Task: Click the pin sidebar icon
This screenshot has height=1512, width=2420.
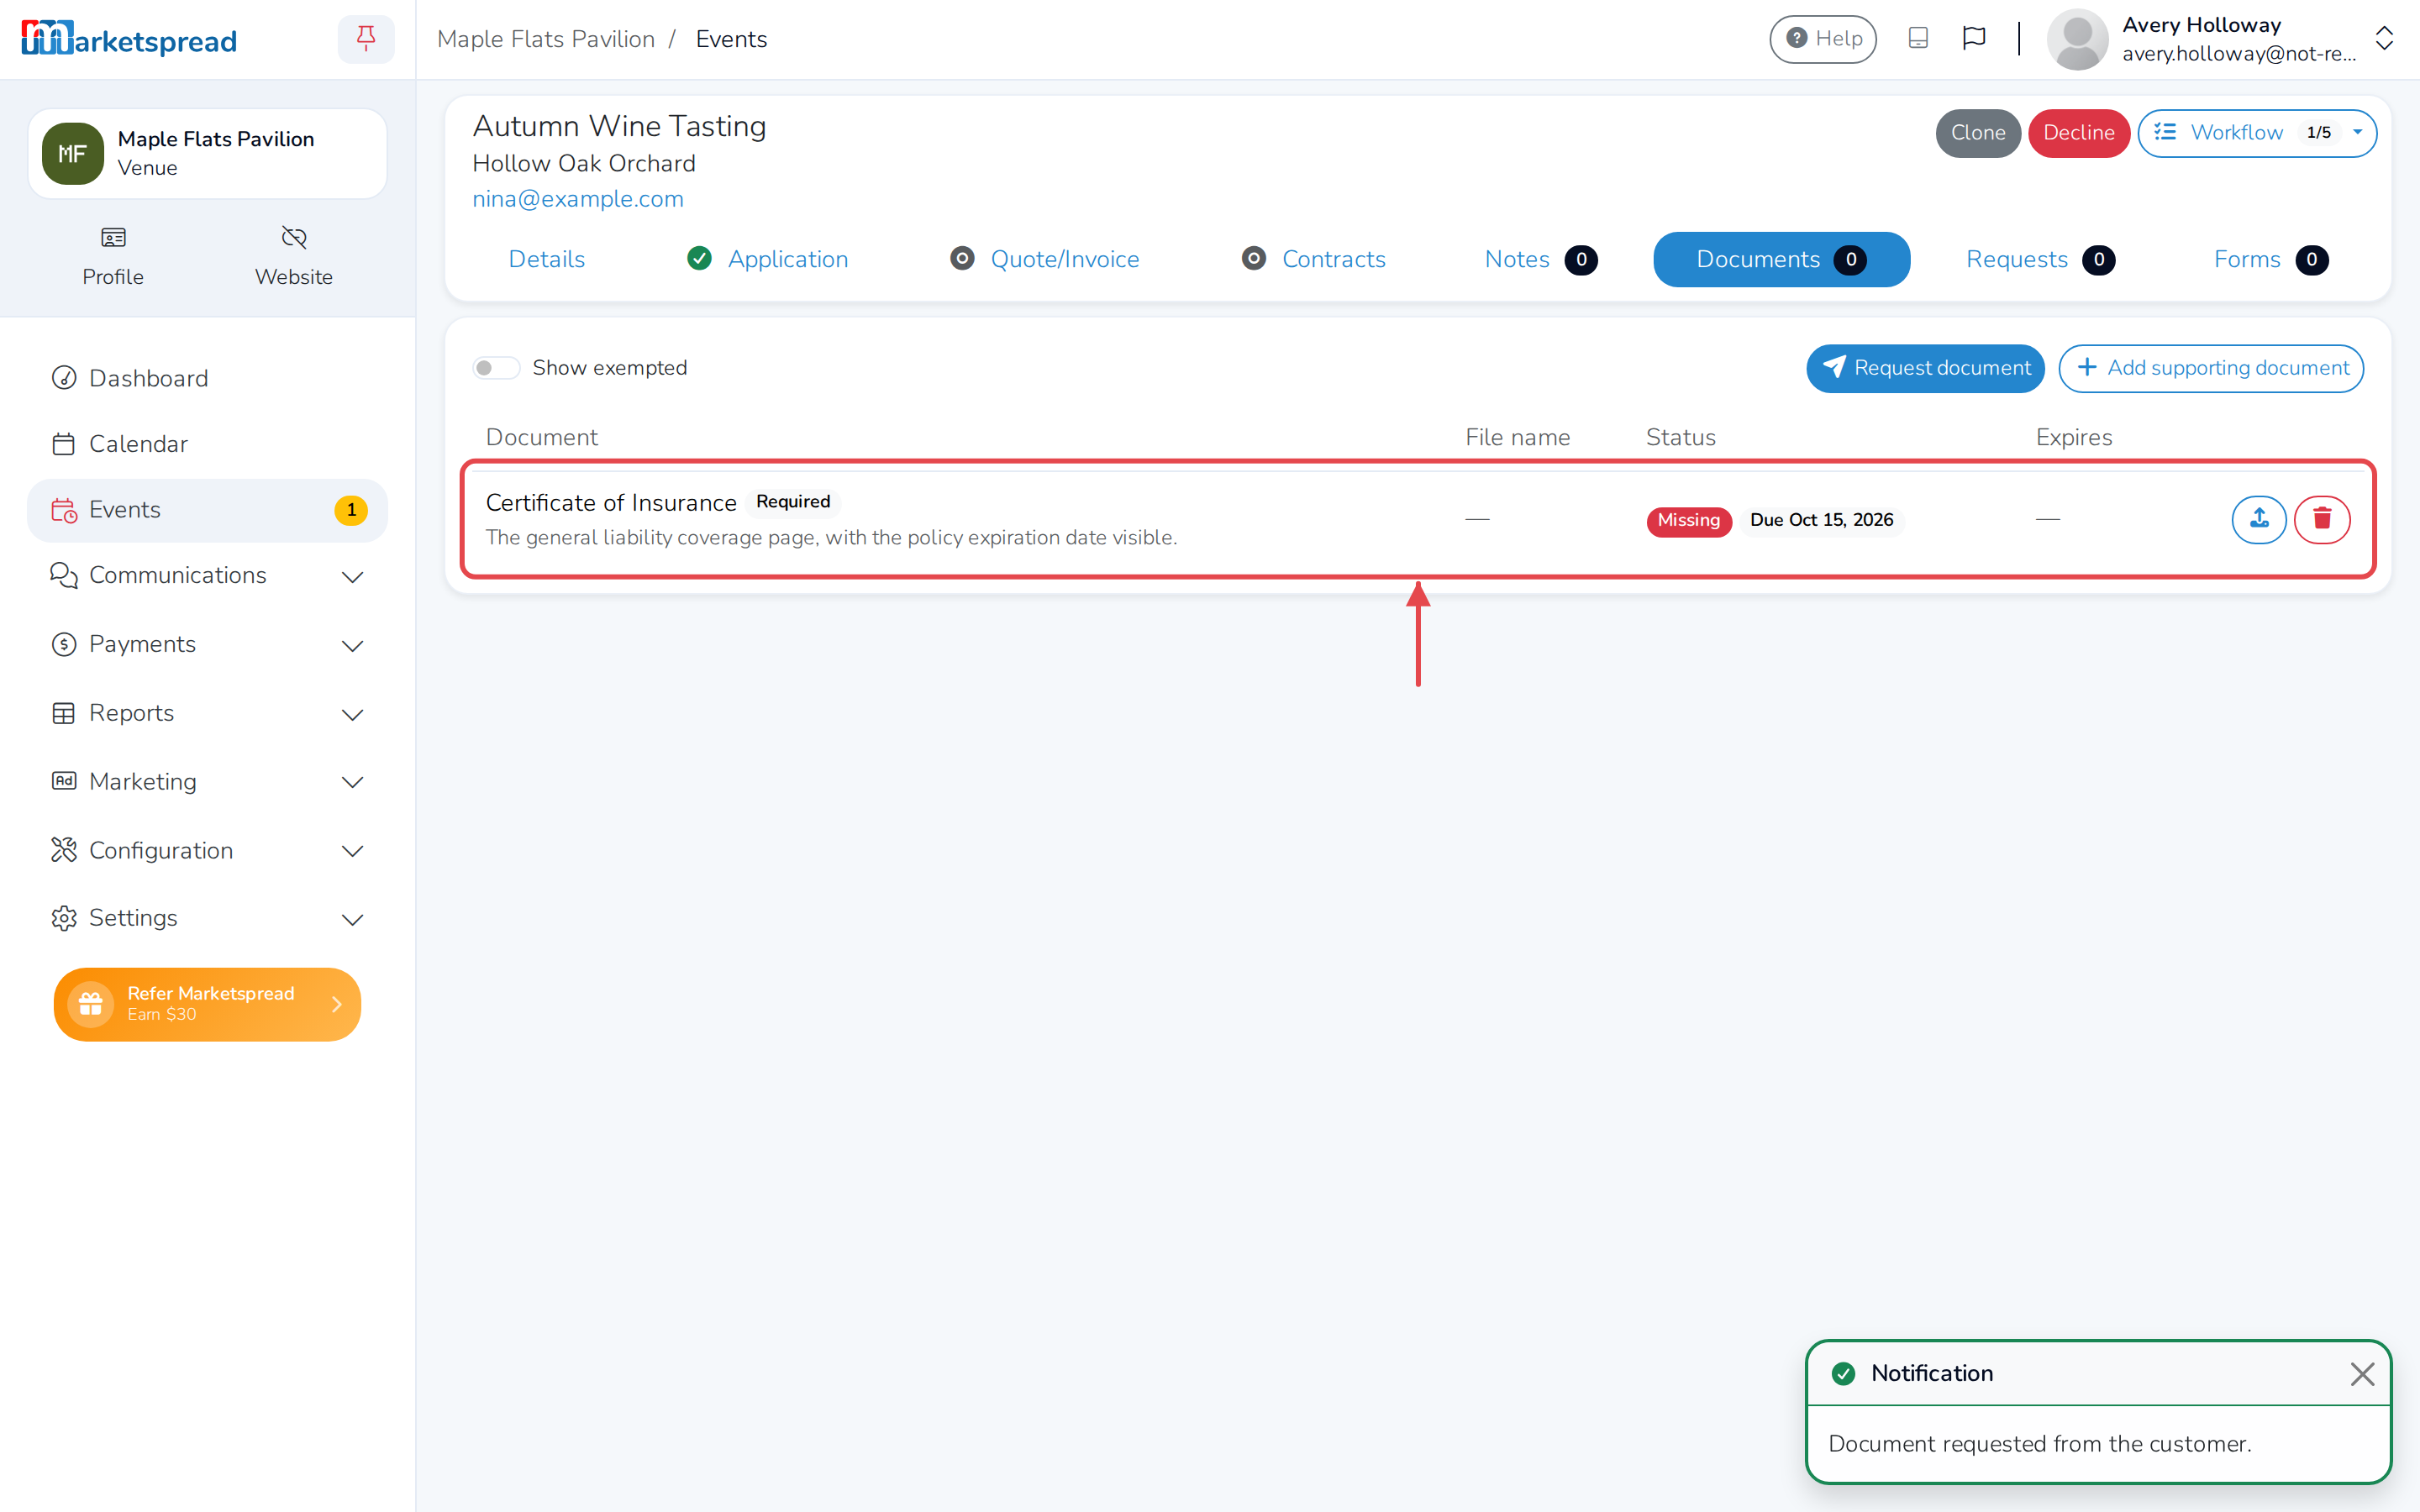Action: coord(366,39)
